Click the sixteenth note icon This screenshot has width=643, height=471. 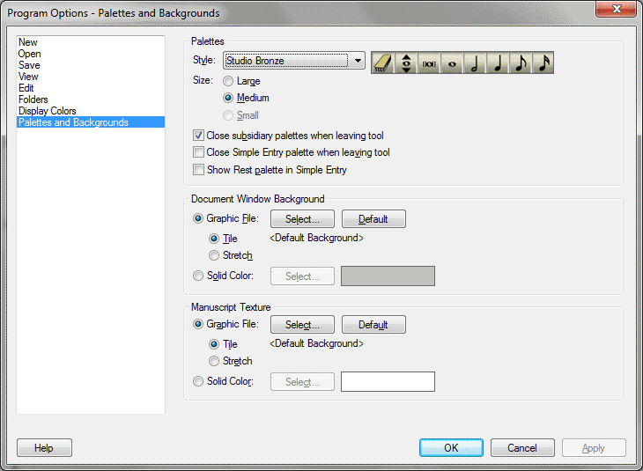coord(543,63)
